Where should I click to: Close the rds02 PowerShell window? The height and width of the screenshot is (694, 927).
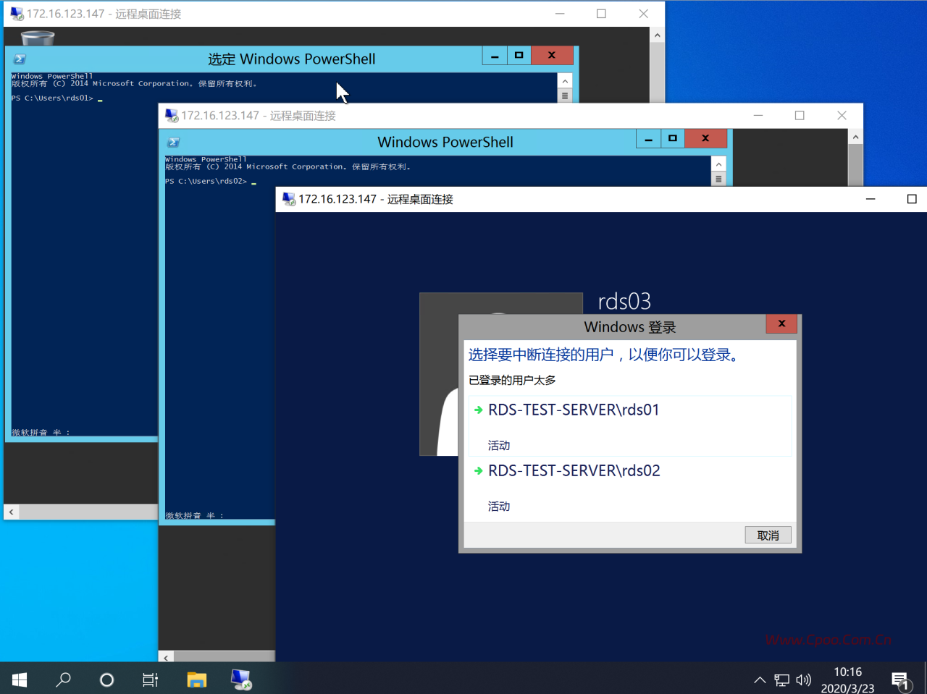[705, 139]
